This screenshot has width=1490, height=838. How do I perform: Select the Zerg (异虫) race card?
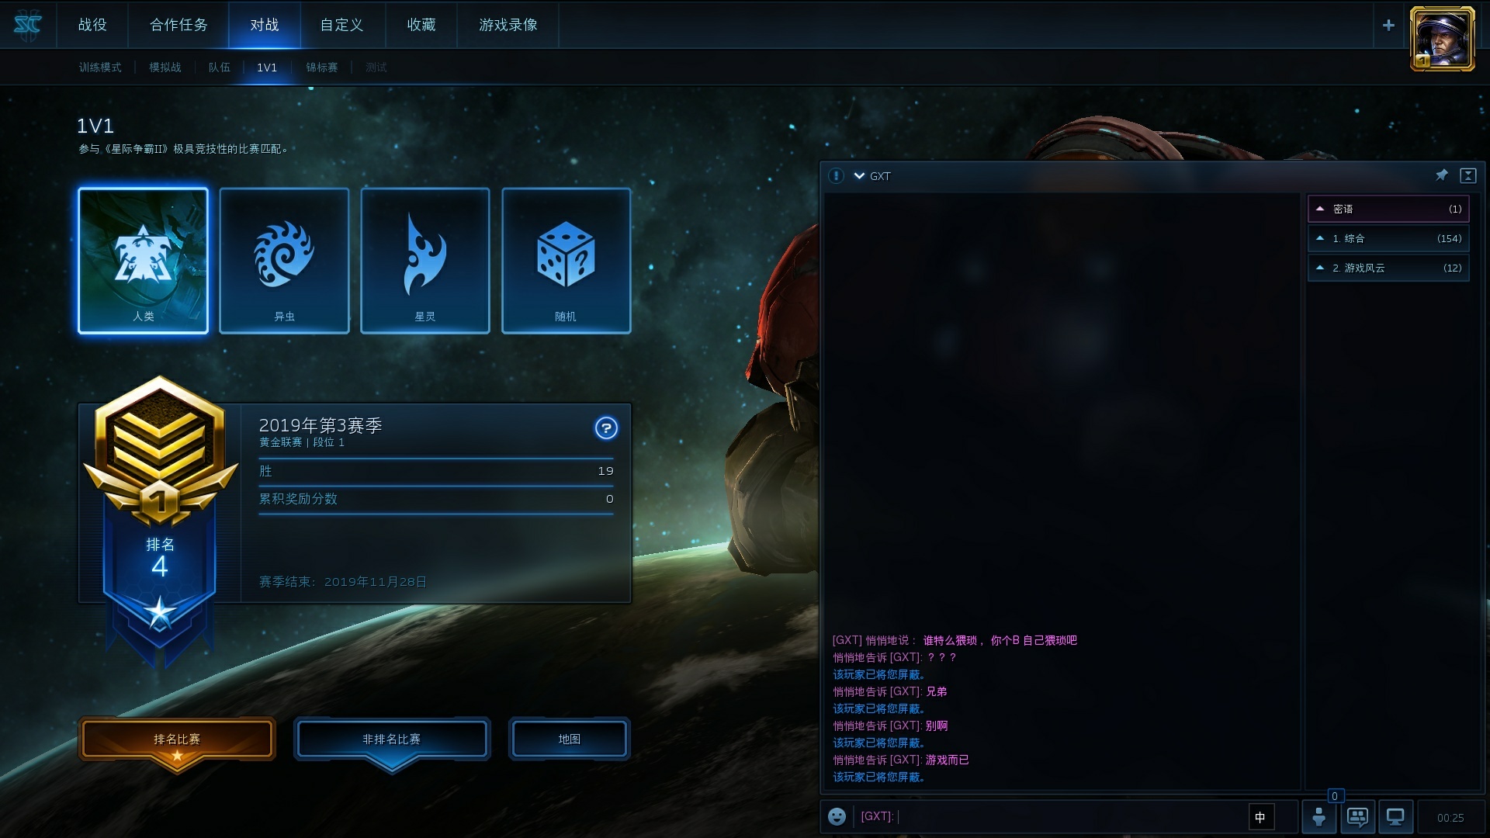(x=284, y=261)
